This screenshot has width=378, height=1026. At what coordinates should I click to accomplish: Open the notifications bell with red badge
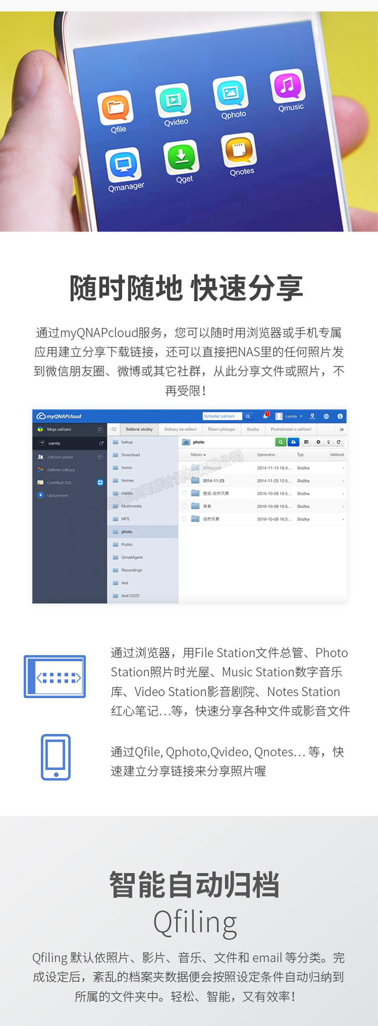(x=265, y=416)
